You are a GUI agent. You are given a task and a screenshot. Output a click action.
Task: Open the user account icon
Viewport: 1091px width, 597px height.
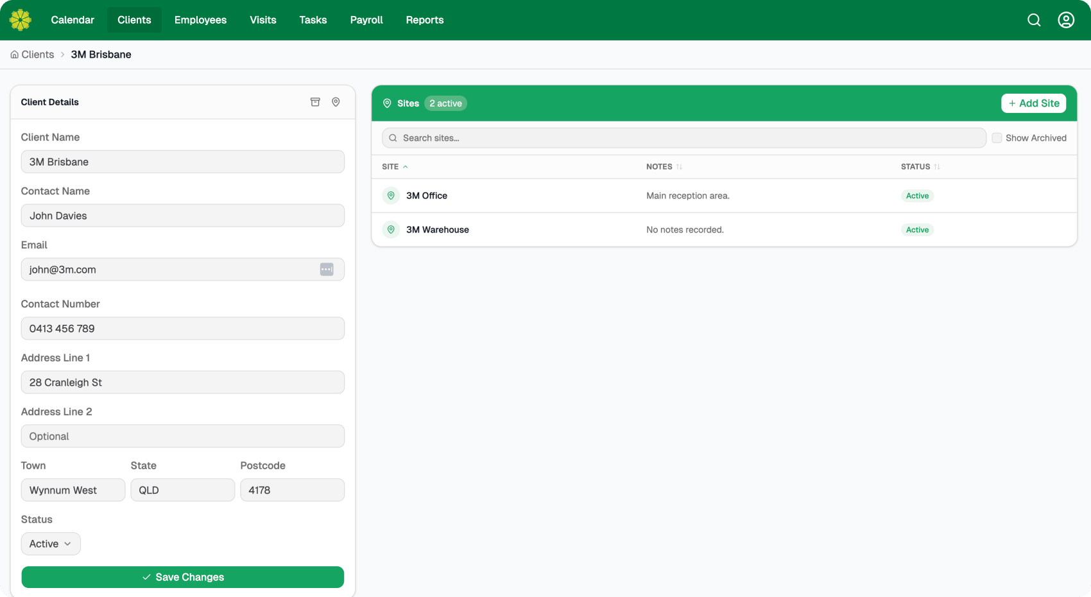[1065, 20]
